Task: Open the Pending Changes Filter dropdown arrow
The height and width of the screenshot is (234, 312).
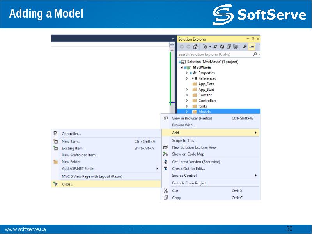Action: click(x=211, y=47)
